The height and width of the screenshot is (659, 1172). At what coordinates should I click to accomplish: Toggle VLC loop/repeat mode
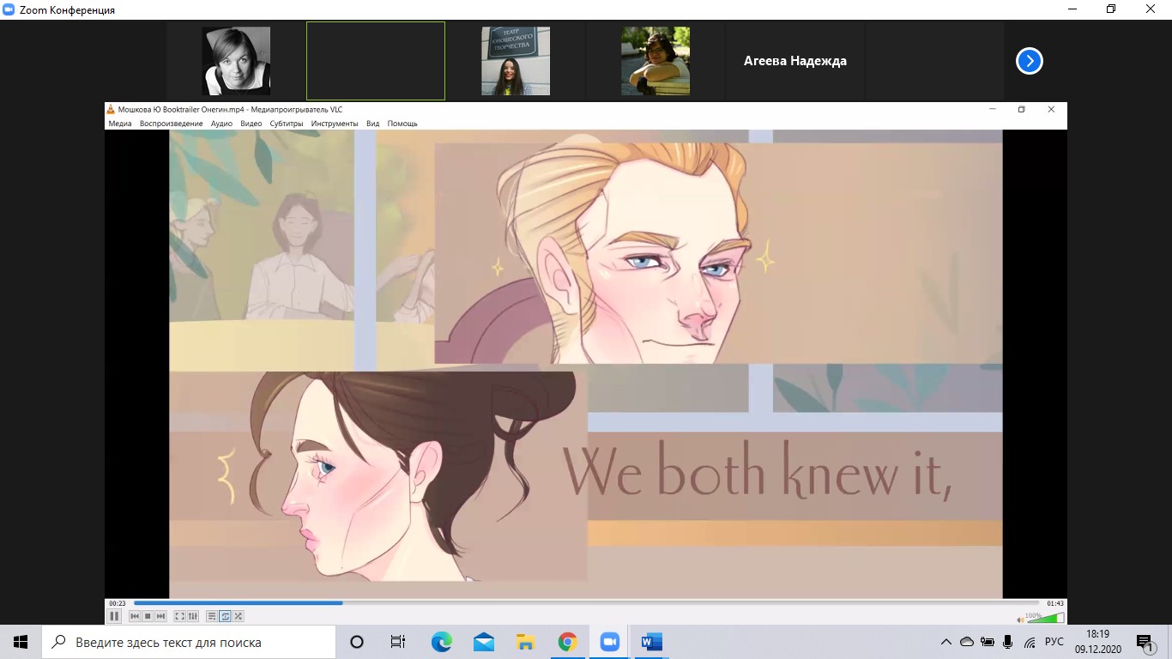coord(225,616)
